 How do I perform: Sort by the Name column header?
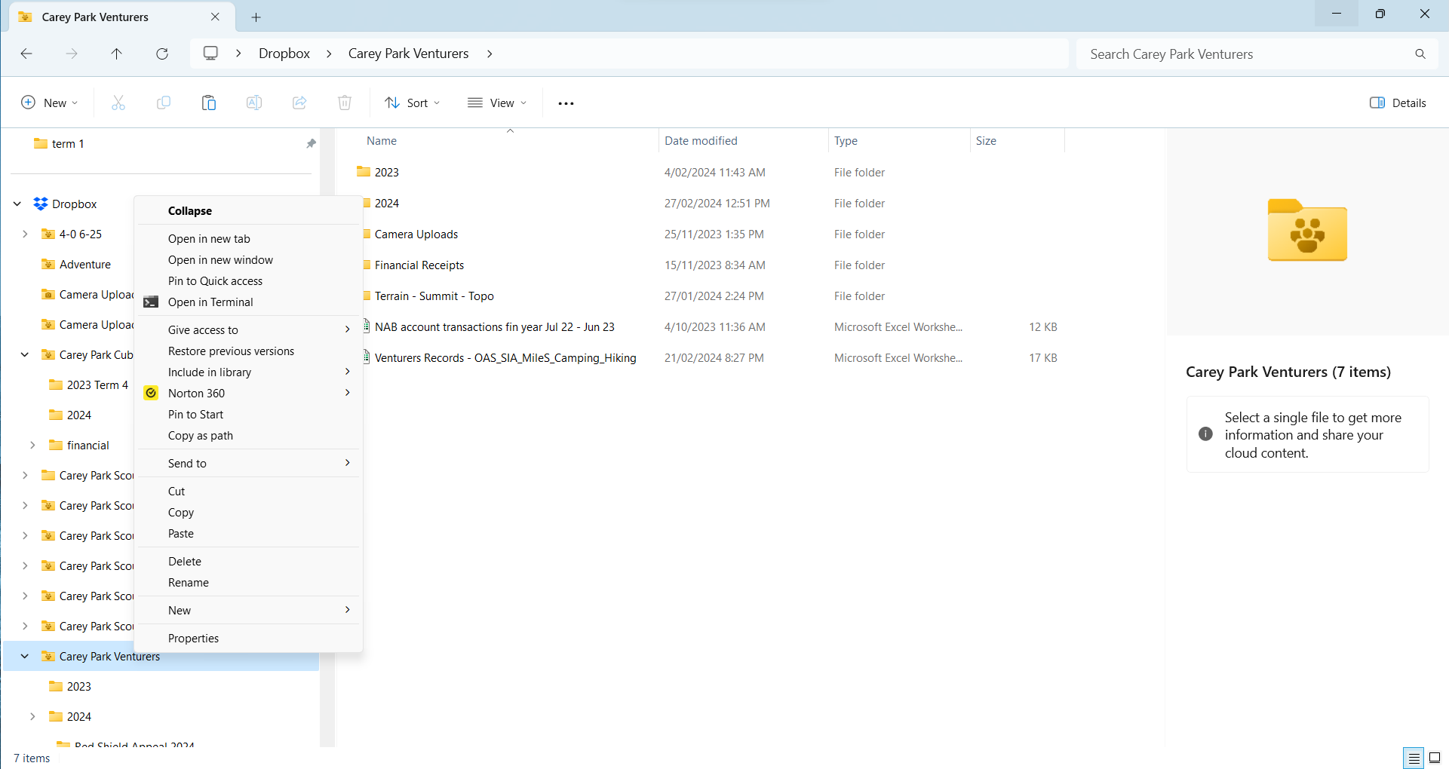click(382, 141)
